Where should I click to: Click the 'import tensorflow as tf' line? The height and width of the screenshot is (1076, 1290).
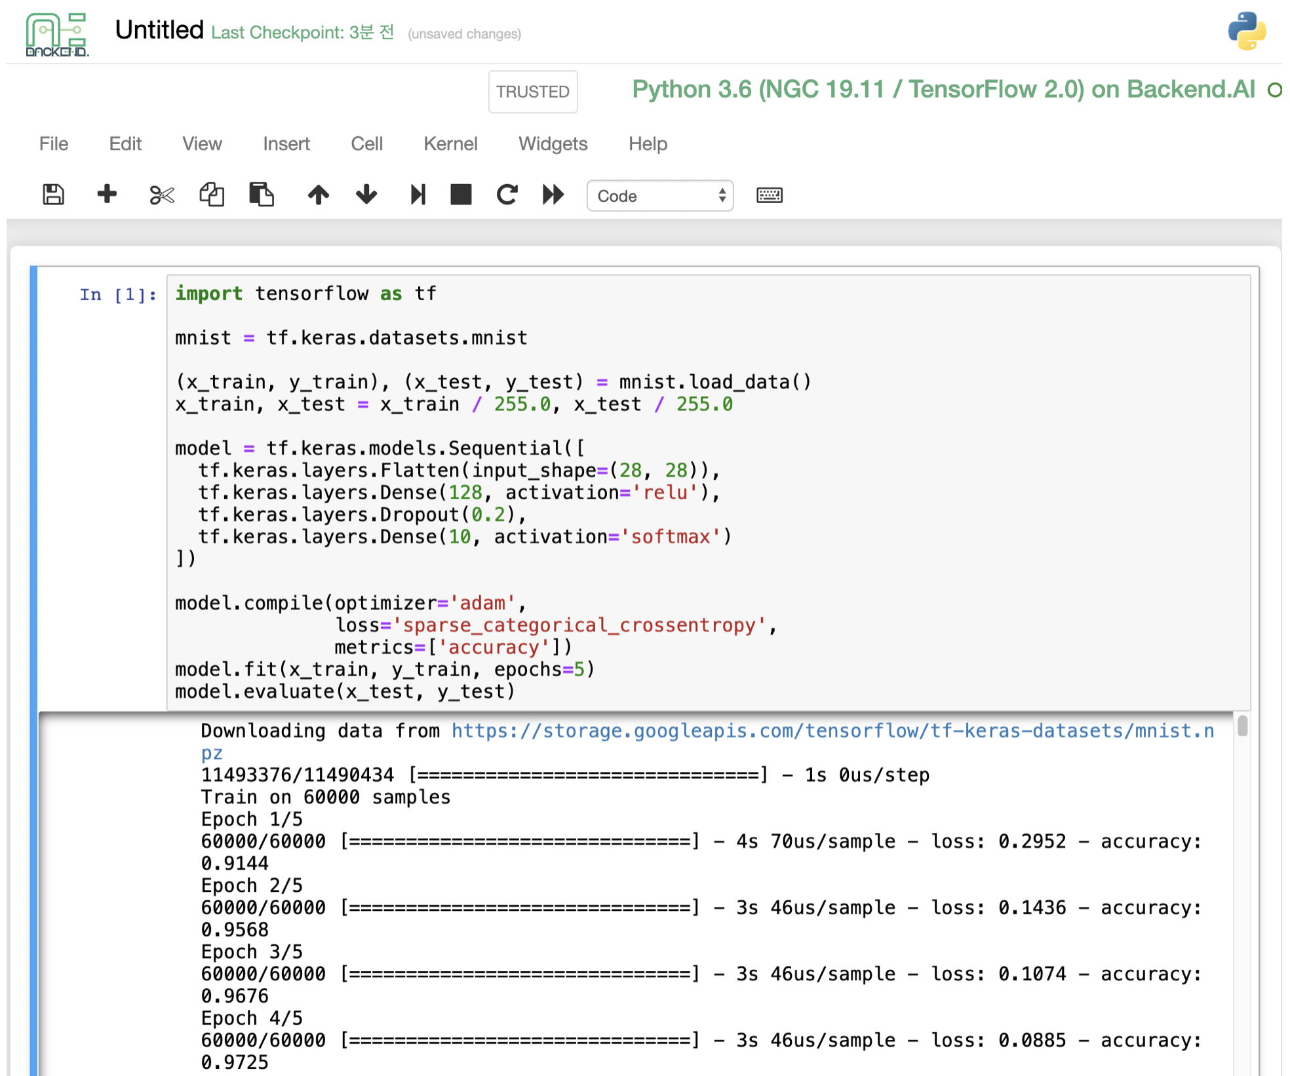pyautogui.click(x=305, y=294)
